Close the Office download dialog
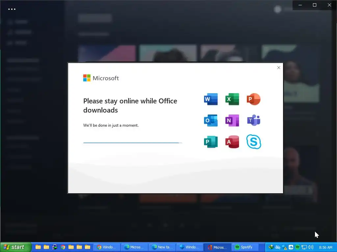This screenshot has height=252, width=337. [278, 68]
